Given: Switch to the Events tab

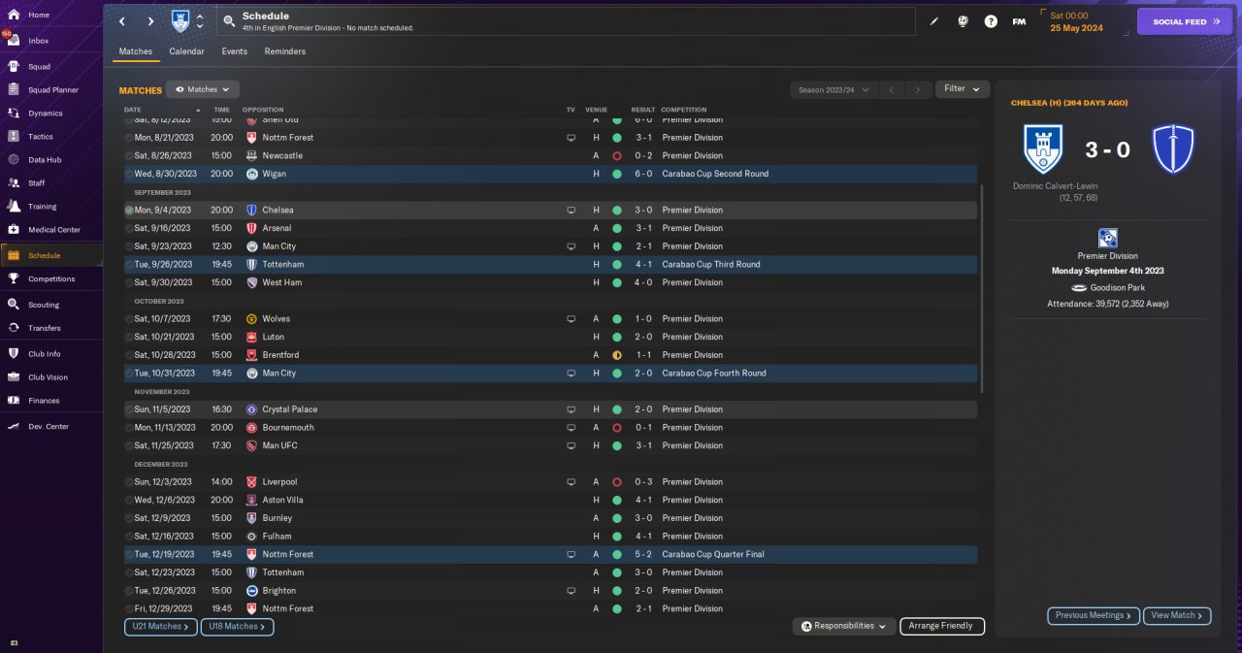Looking at the screenshot, I should [x=234, y=51].
